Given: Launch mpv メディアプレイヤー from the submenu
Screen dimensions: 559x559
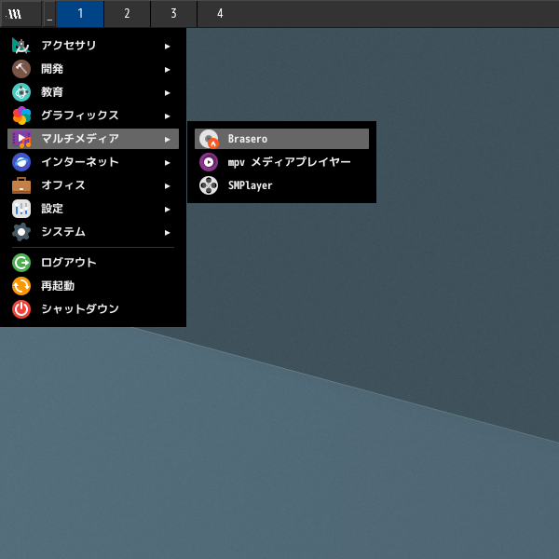Looking at the screenshot, I should 281,162.
